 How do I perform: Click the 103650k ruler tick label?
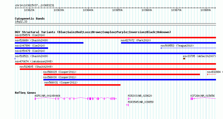pos(118,10)
